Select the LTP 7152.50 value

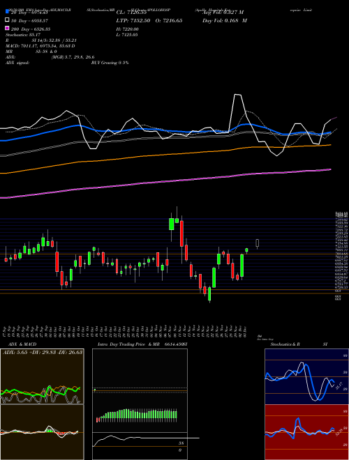tap(133, 20)
